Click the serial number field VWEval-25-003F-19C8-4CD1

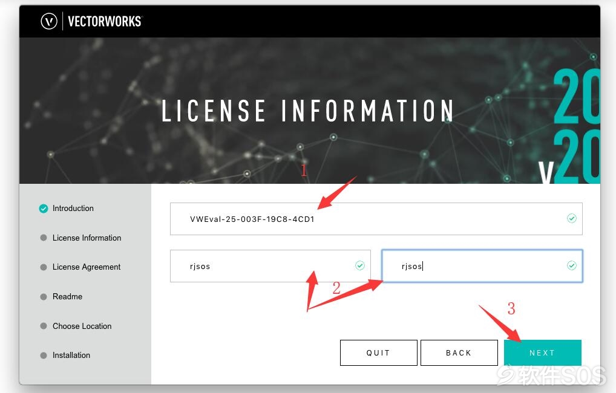[x=376, y=219]
